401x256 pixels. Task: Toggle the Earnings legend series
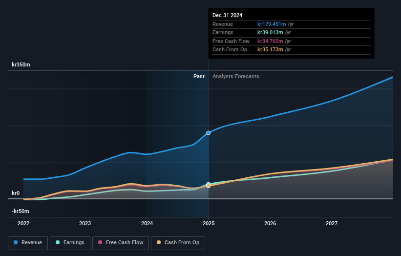point(70,243)
